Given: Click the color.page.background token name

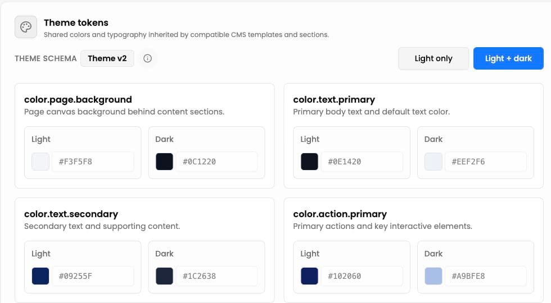Looking at the screenshot, I should pos(78,100).
